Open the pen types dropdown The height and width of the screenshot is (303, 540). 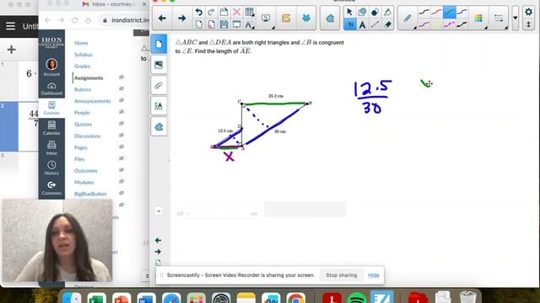tap(408, 19)
